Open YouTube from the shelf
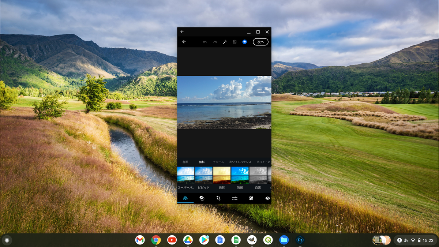This screenshot has width=439, height=247. pos(172,240)
